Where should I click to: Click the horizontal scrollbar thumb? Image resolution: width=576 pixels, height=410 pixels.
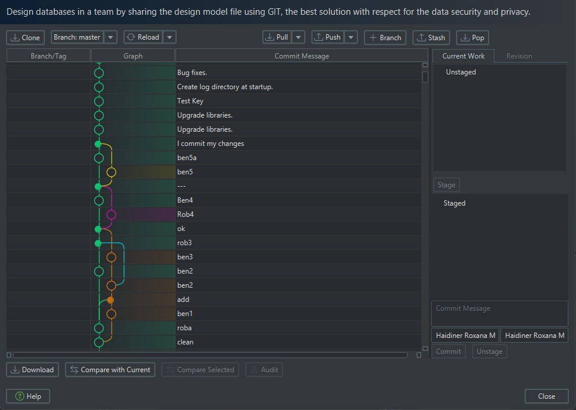(x=210, y=355)
